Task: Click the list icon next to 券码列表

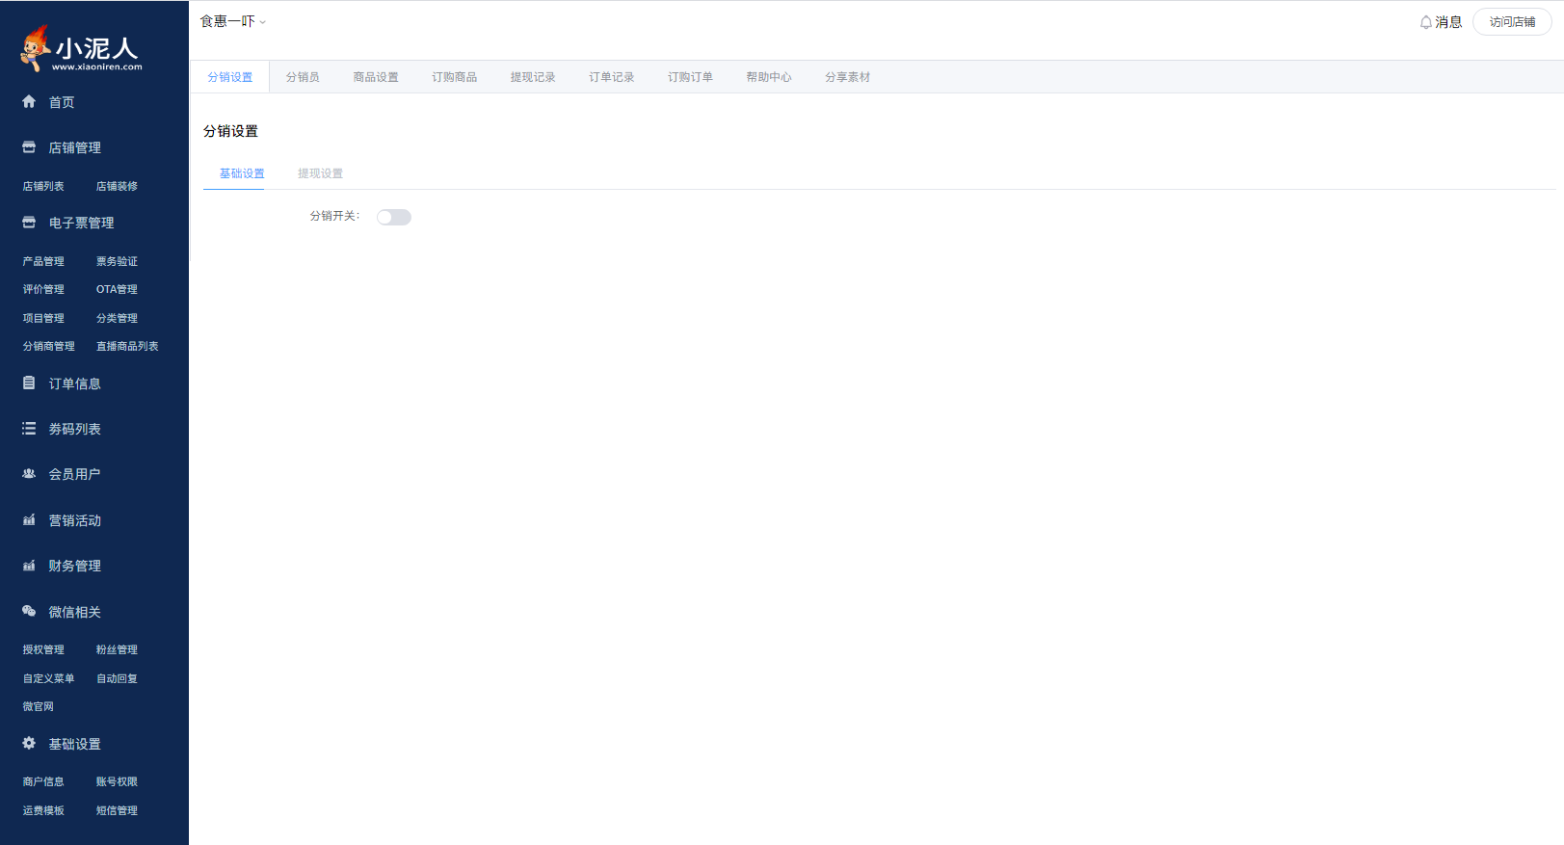Action: click(x=29, y=429)
